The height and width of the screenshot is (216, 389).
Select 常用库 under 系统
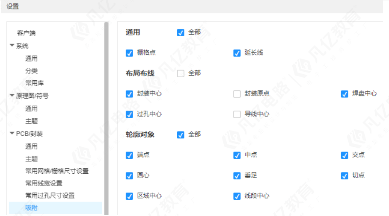tap(35, 83)
